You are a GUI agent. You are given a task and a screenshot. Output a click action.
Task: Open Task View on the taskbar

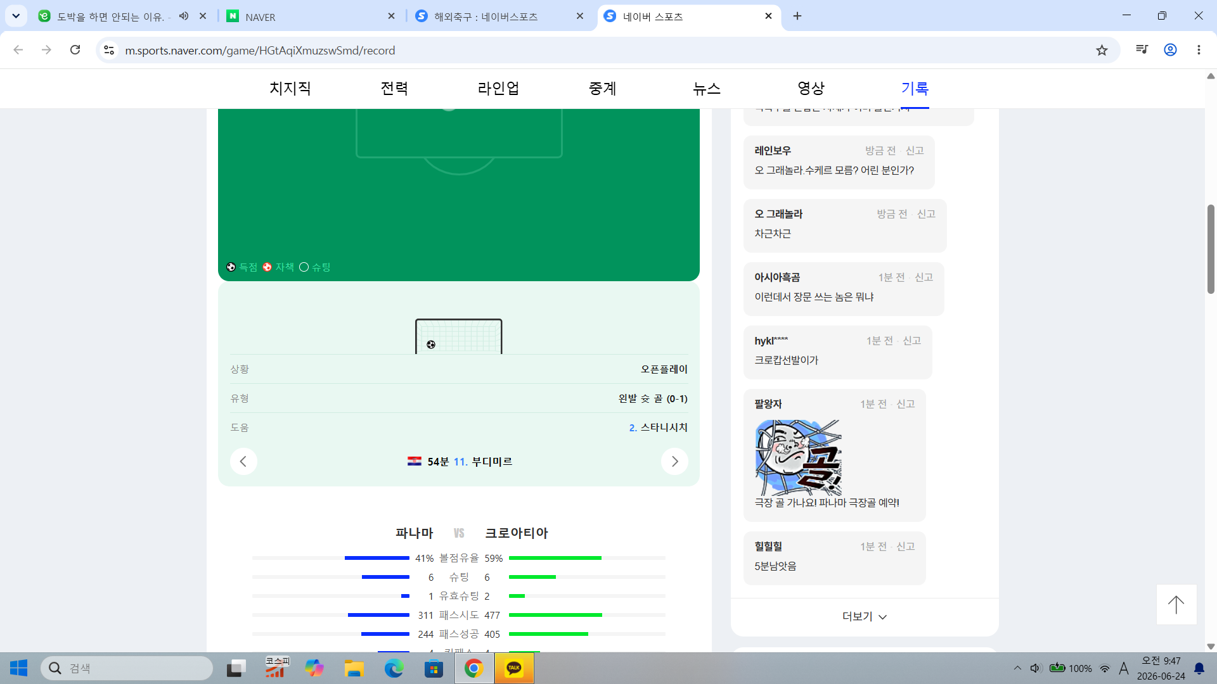(236, 668)
